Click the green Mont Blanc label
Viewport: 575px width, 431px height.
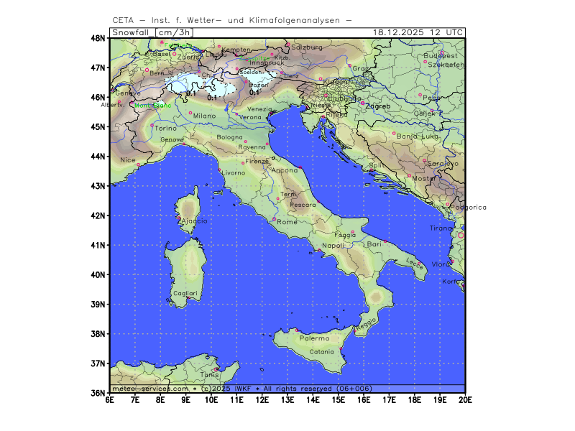click(x=152, y=106)
